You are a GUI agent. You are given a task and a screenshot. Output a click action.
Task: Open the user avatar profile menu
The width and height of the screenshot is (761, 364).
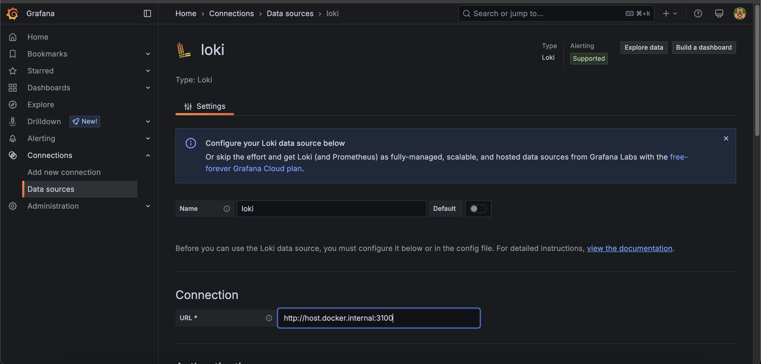tap(739, 13)
